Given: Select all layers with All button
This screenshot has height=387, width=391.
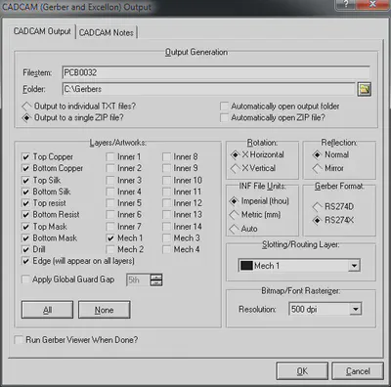Looking at the screenshot, I should 47,310.
